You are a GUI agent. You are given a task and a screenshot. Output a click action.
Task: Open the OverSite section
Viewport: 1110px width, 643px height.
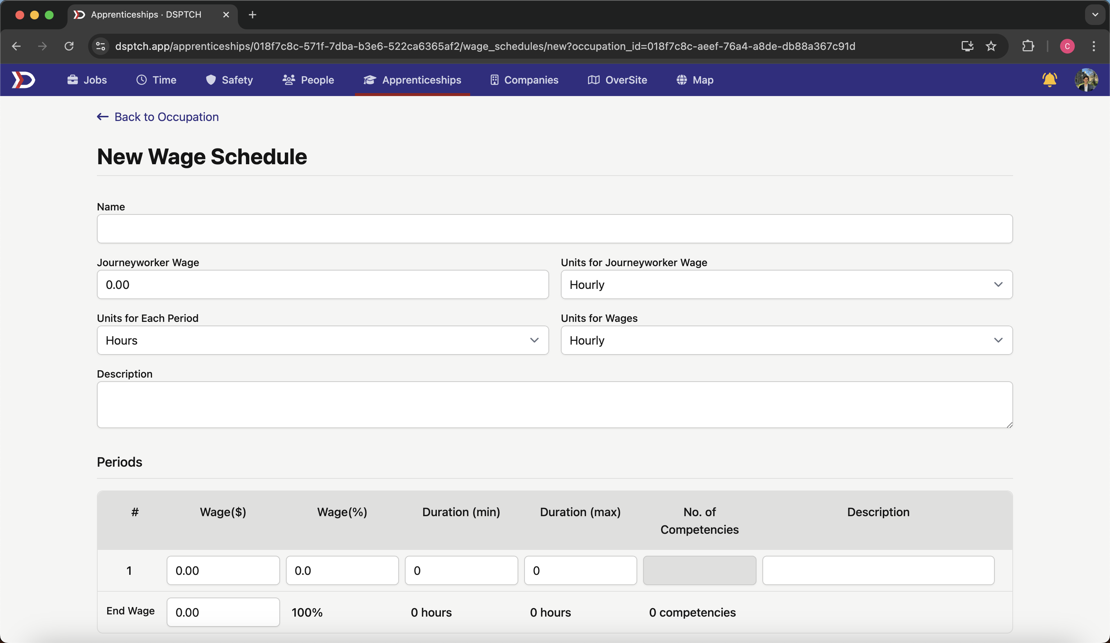(x=617, y=80)
